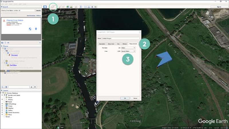This screenshot has width=229, height=129.
Task: Click the Show Ruler toolbar icon
Action: click(81, 7)
